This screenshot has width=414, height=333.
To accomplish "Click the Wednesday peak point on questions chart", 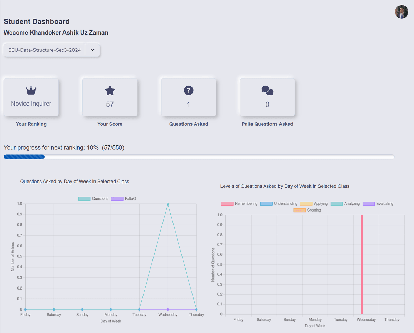I will tap(168, 204).
